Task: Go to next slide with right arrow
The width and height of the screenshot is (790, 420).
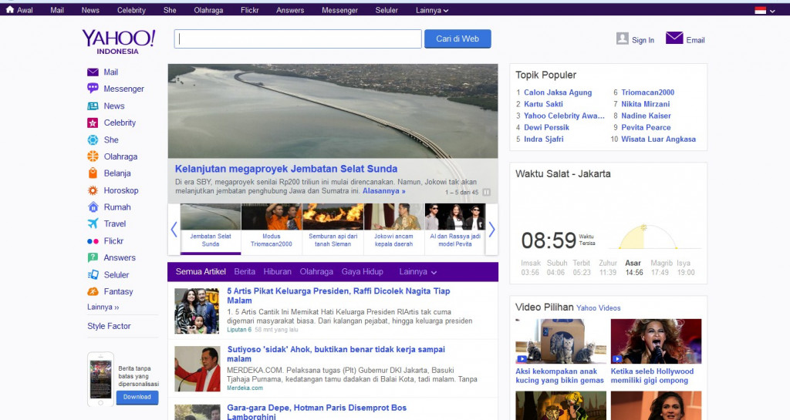Action: tap(491, 229)
